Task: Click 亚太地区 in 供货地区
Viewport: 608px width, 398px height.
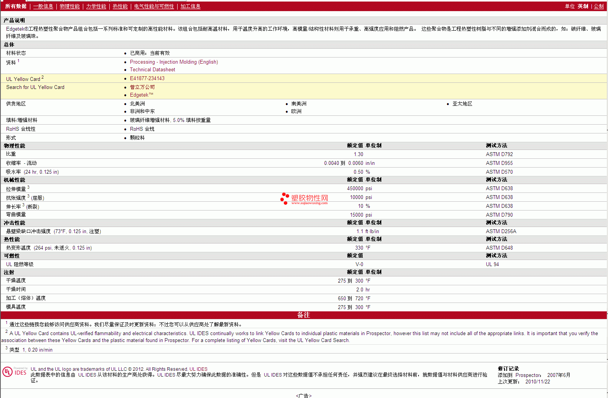Action: pyautogui.click(x=462, y=104)
